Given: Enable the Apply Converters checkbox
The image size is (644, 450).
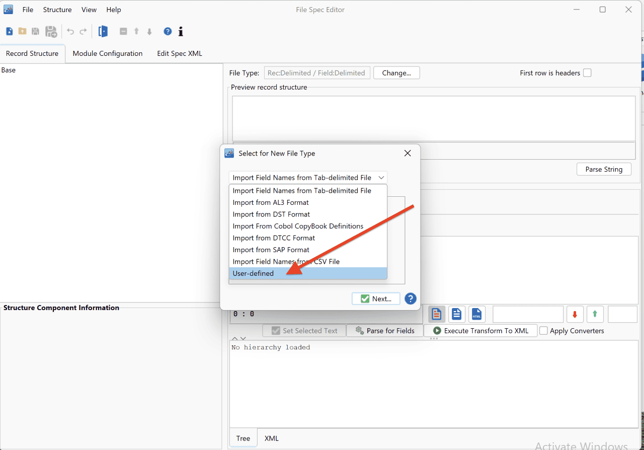Looking at the screenshot, I should pyautogui.click(x=543, y=331).
